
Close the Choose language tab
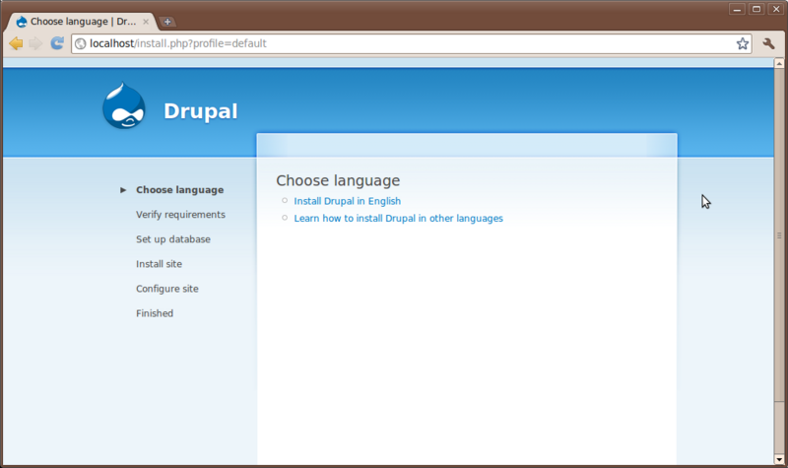(x=146, y=22)
